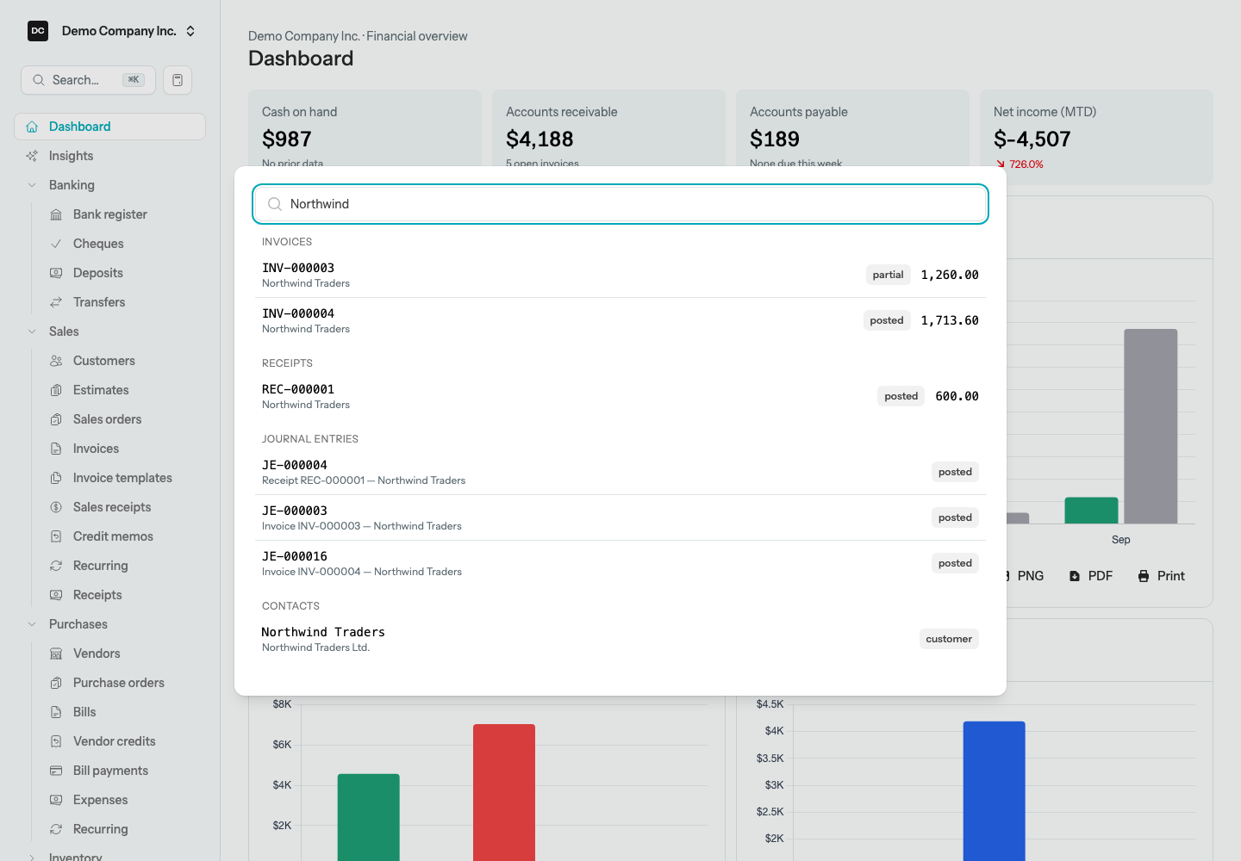Image resolution: width=1241 pixels, height=861 pixels.
Task: Open the Customers page
Action: click(122, 361)
